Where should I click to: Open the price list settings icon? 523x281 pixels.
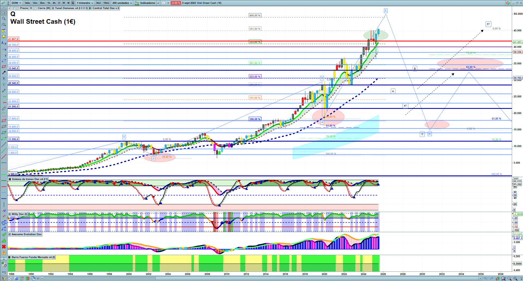[31, 8]
